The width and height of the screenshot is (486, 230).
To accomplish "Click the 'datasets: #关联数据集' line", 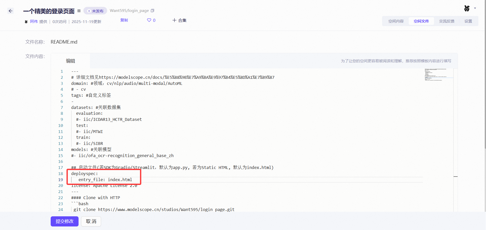I will pos(96,107).
